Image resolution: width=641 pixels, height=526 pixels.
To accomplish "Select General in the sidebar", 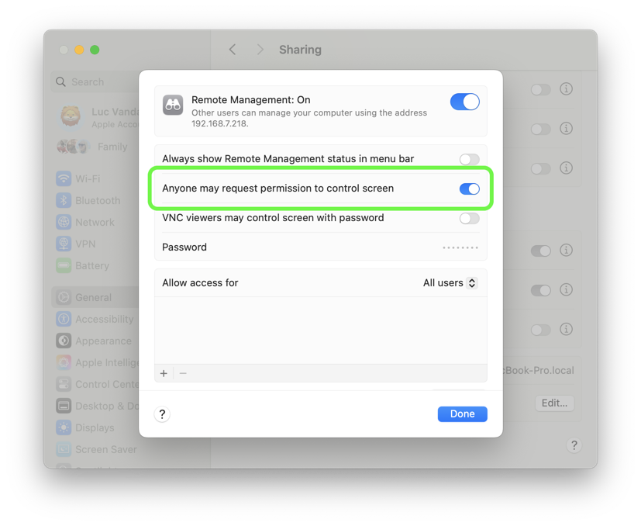I will click(x=95, y=297).
